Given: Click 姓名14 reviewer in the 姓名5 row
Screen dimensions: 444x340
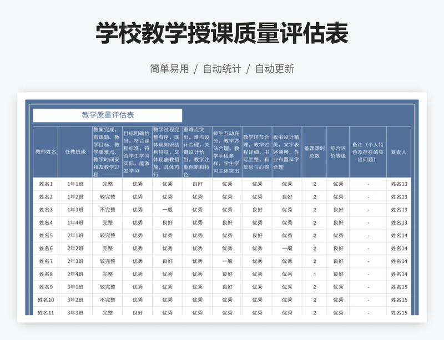Looking at the screenshot, I should 398,236.
